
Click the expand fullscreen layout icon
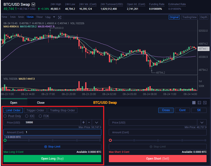tap(205, 103)
